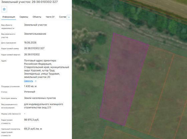187x139 pixels.
Task: Click the Свернуть link under address
Action: click(28, 81)
